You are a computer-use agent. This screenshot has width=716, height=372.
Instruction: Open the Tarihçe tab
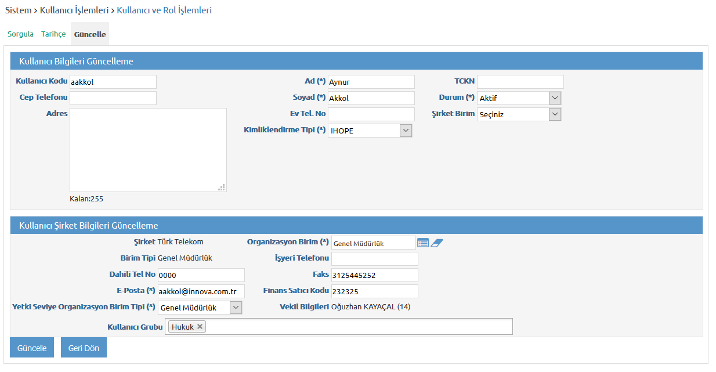click(53, 34)
